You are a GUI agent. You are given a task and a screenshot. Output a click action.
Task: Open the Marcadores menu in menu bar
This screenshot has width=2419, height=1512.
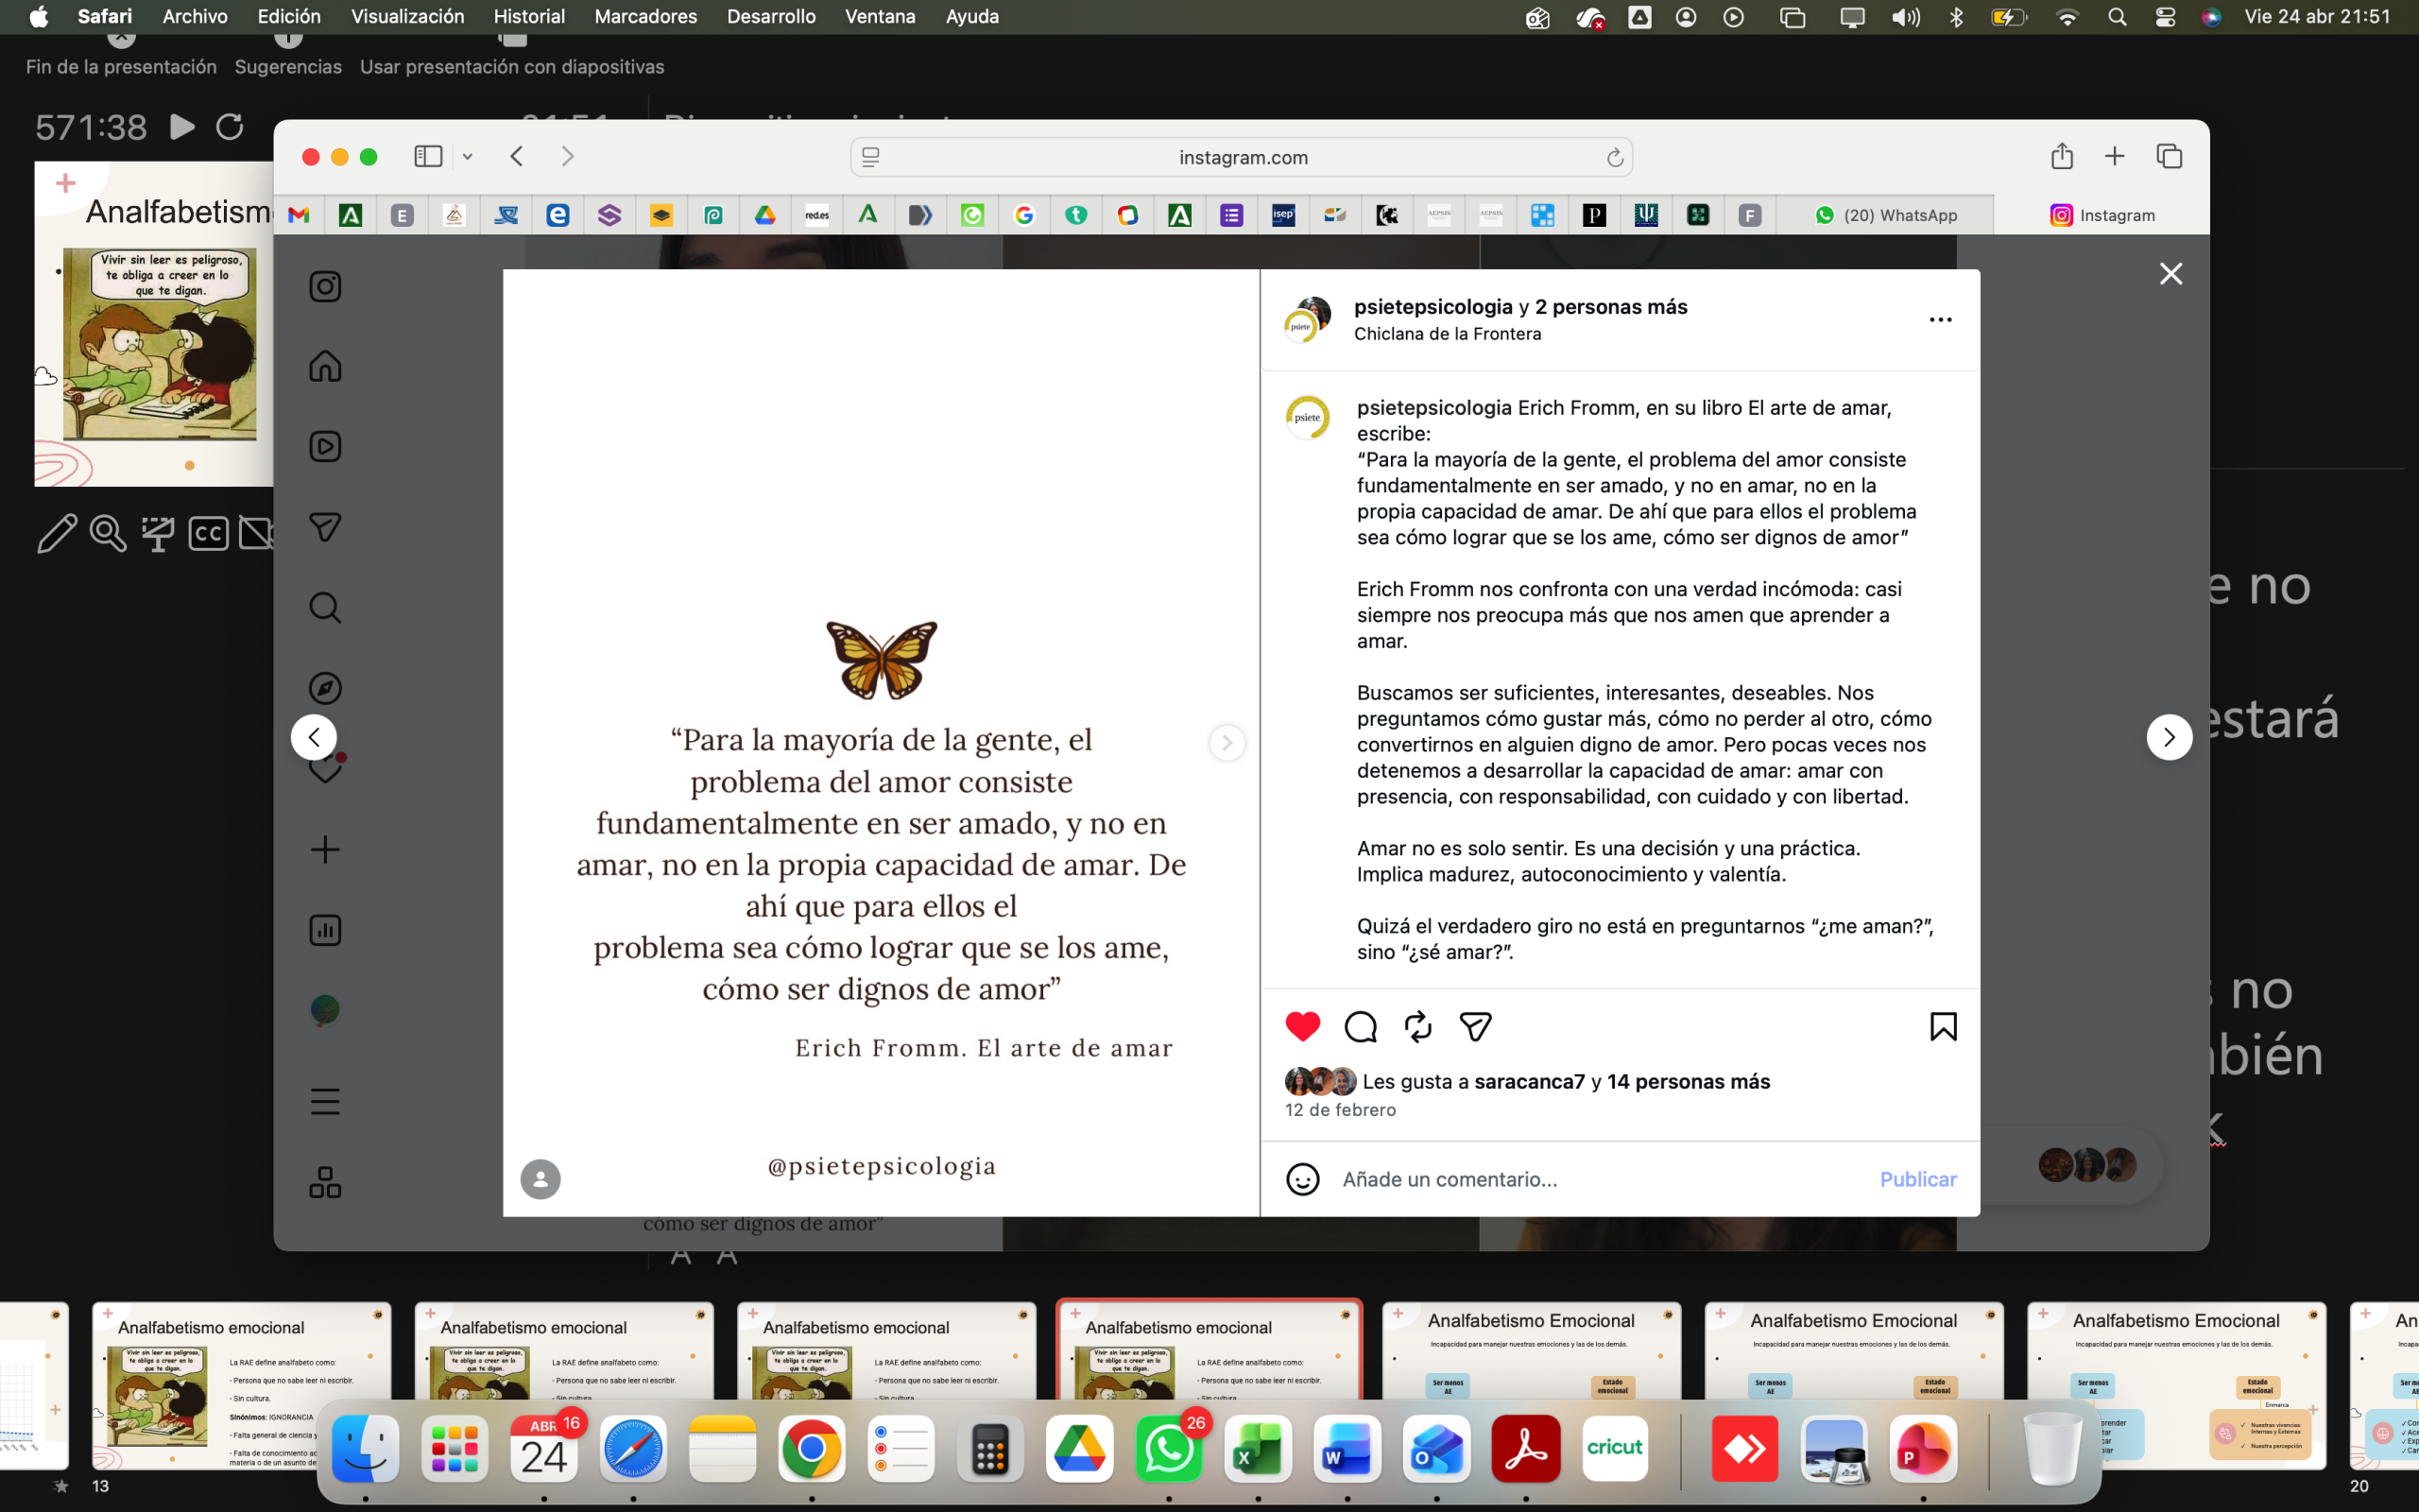(x=645, y=16)
